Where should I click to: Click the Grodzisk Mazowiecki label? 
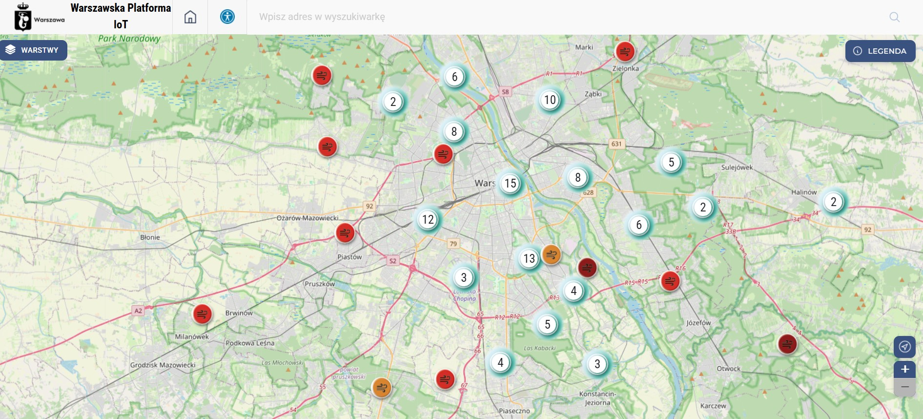(163, 365)
